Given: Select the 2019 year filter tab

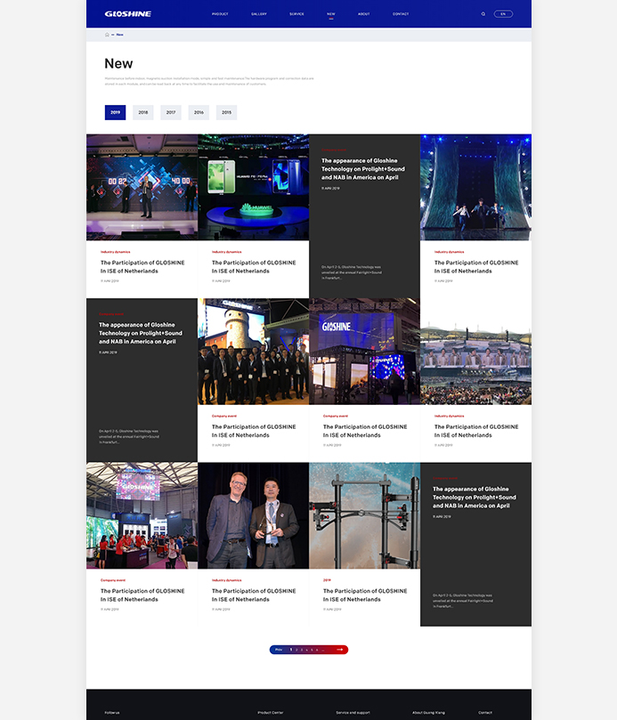Looking at the screenshot, I should [115, 112].
